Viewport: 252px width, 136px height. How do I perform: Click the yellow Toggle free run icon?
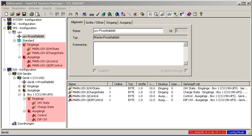[x=142, y=14]
